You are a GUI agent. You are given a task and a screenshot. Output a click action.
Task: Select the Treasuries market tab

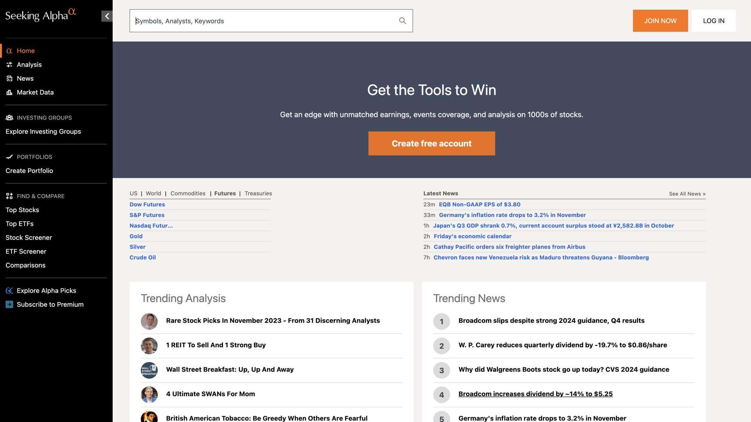click(258, 193)
